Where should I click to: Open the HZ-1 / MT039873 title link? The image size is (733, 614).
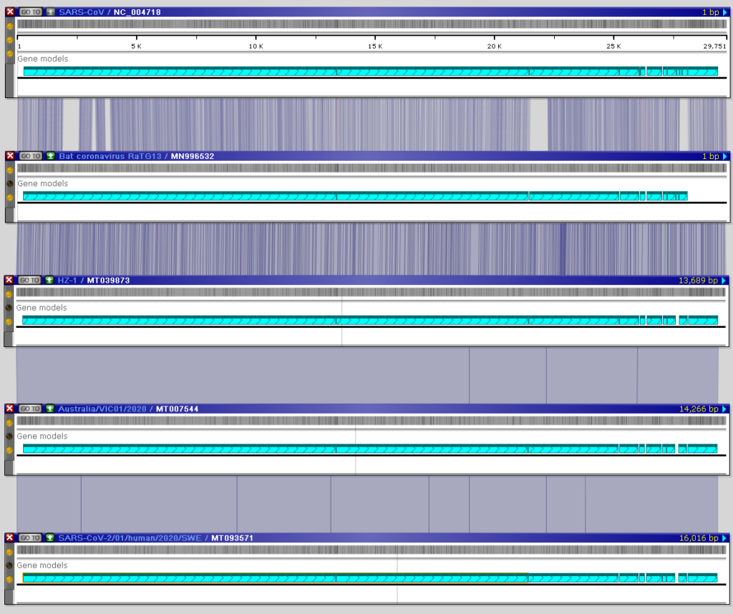pos(94,280)
